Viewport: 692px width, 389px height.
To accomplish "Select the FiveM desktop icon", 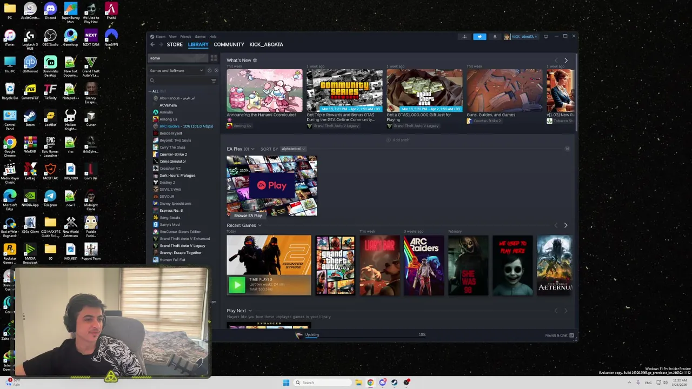I will (x=111, y=11).
